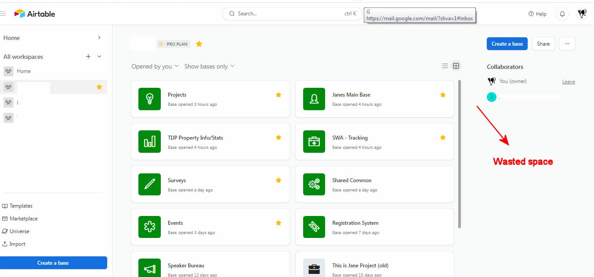Open the notifications bell
Image resolution: width=594 pixels, height=277 pixels.
pyautogui.click(x=562, y=14)
